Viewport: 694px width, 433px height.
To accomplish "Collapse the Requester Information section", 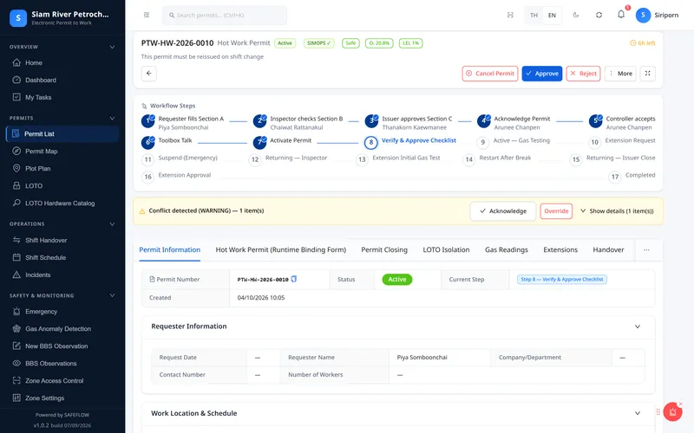I will point(638,326).
